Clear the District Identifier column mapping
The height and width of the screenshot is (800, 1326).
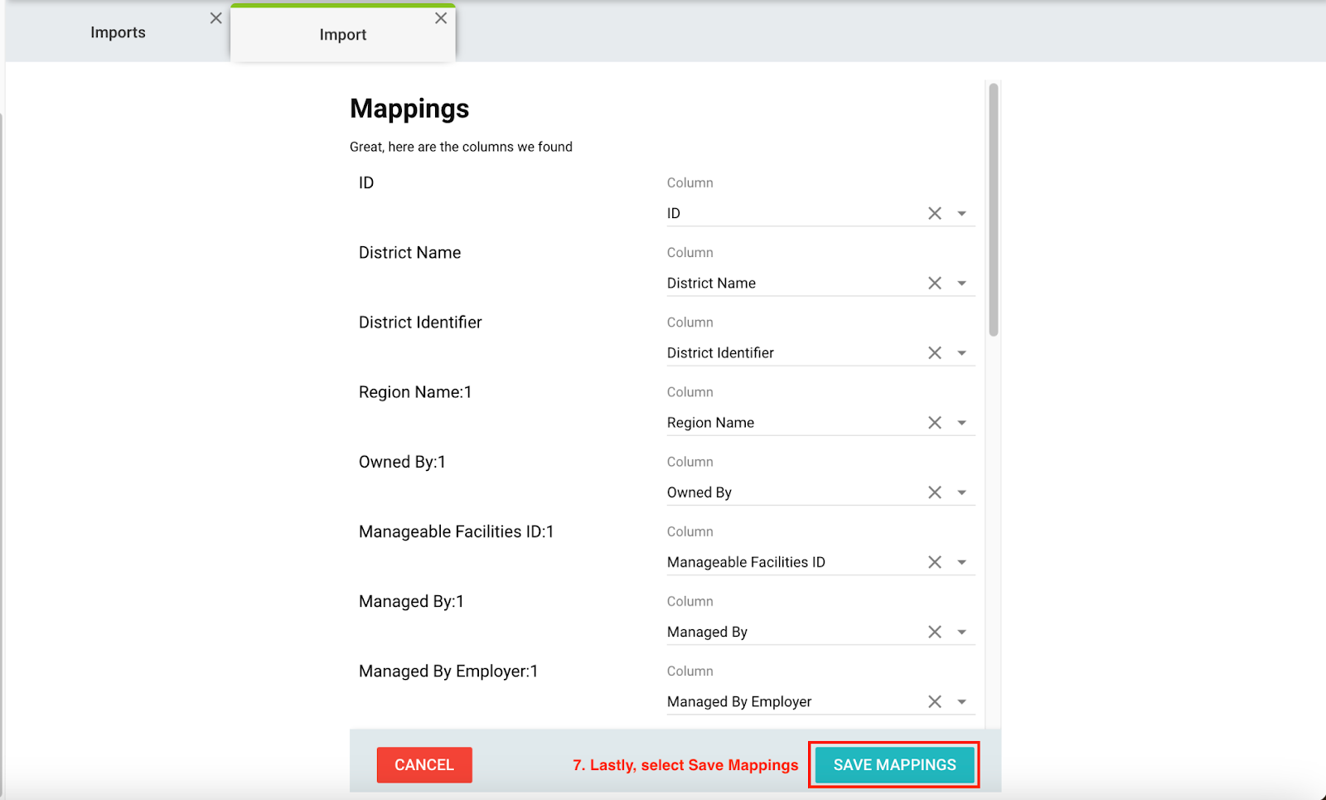pyautogui.click(x=935, y=352)
